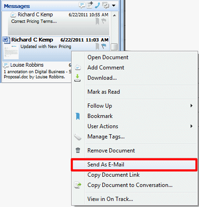Click the conversation task icon in Messages header
Screen dimensions: 199x207
click(x=106, y=6)
